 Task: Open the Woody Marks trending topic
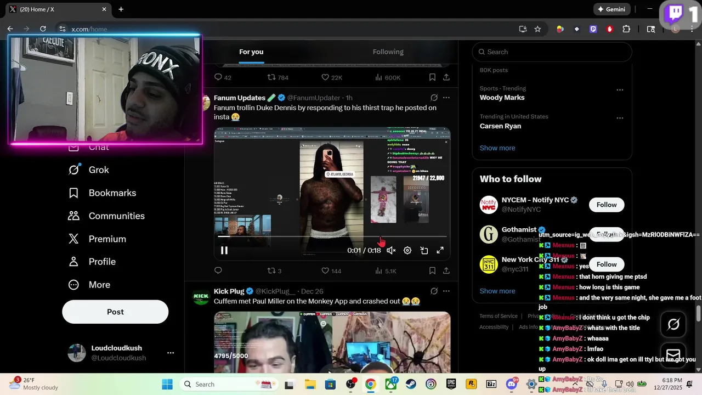tap(502, 98)
